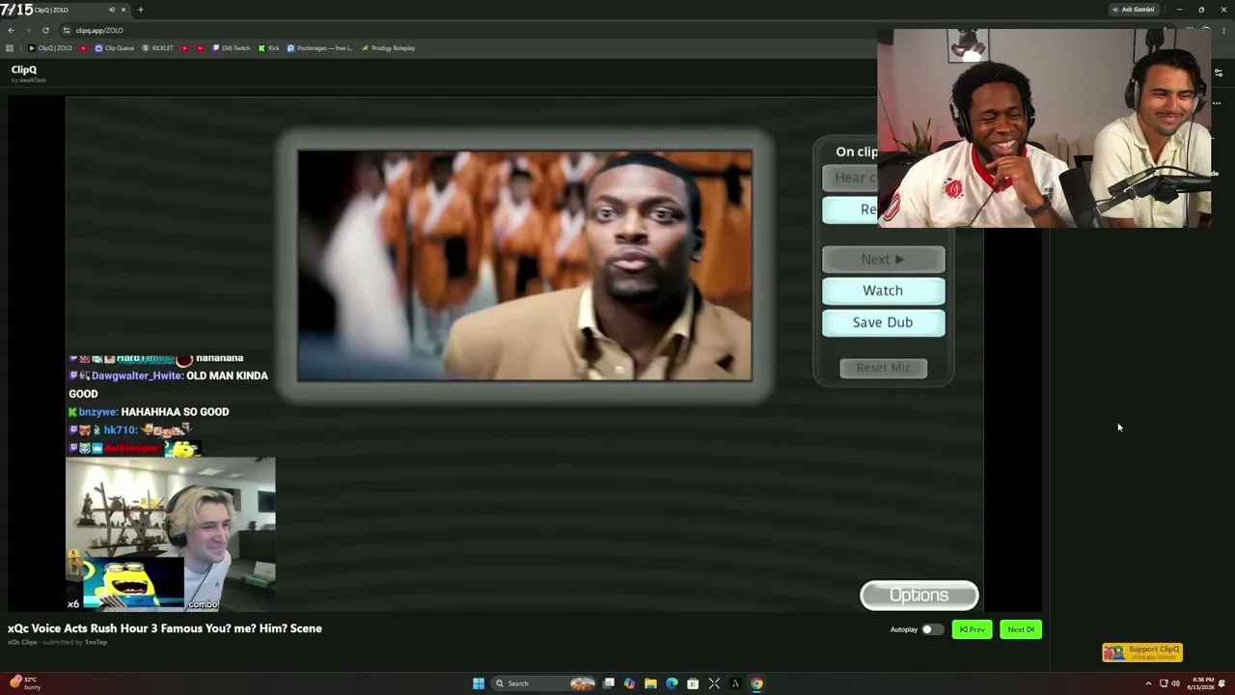Open the weather widget on taskbar
Viewport: 1235px width, 695px height.
click(x=24, y=683)
